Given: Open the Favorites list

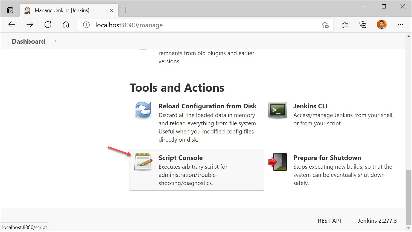Looking at the screenshot, I should pos(345,25).
